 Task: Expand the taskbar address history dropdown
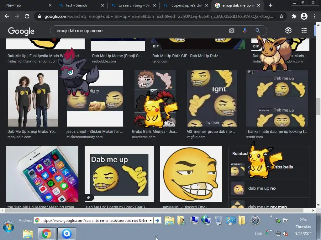(151, 220)
